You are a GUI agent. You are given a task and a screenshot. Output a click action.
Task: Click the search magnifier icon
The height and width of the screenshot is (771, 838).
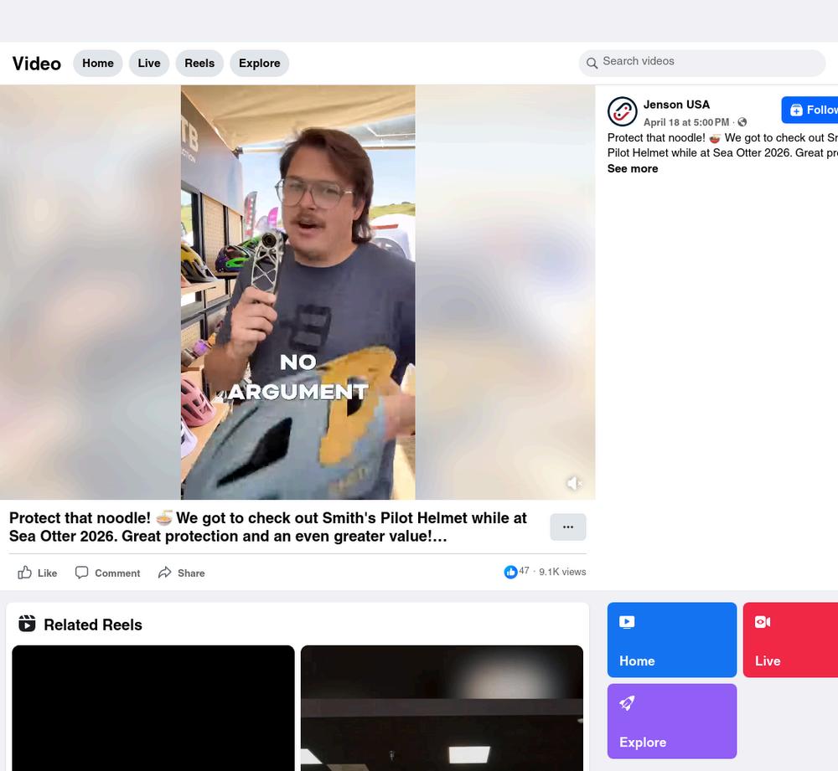coord(592,63)
